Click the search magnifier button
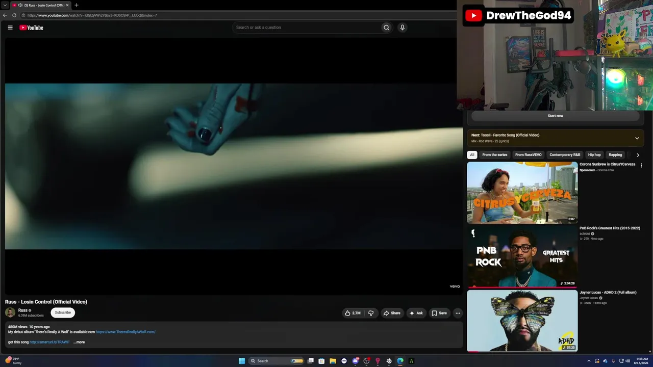653x367 pixels. pos(386,28)
